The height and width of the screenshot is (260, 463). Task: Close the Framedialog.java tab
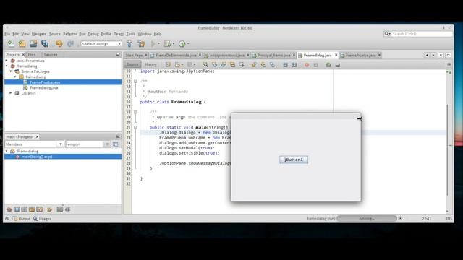pos(336,55)
